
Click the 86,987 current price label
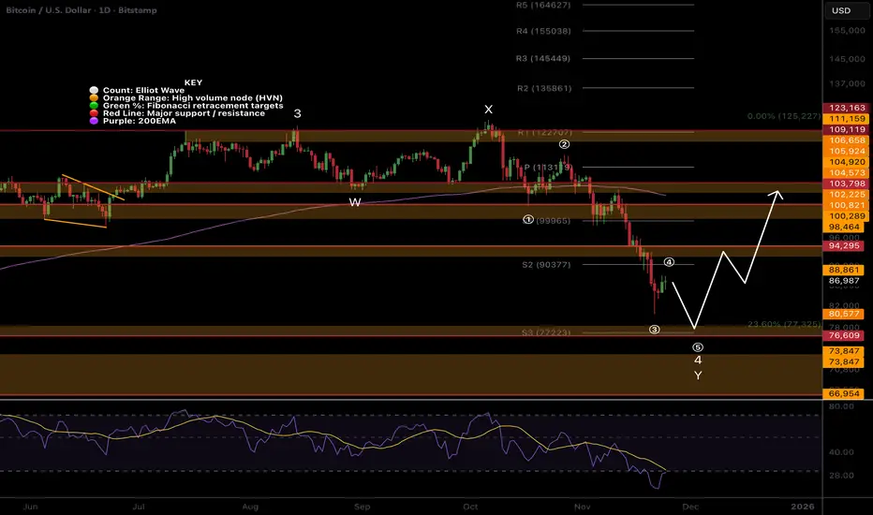pyautogui.click(x=844, y=281)
